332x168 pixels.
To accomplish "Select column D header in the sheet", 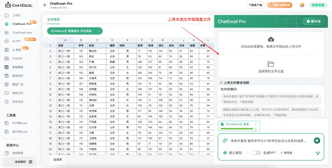I will pyautogui.click(x=112, y=40).
